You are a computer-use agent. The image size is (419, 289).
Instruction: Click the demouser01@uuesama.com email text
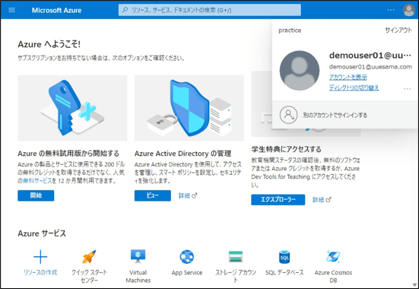pos(370,67)
